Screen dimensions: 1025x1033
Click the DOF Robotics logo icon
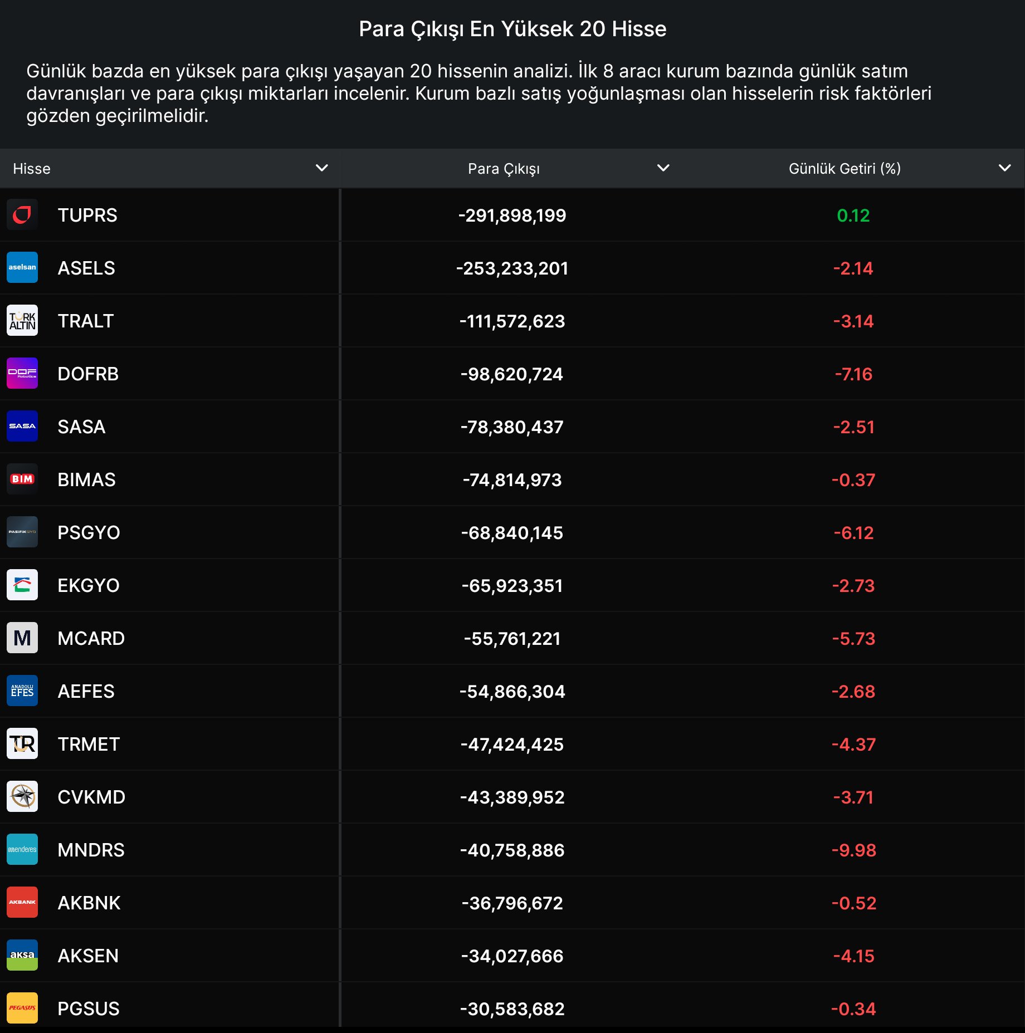(22, 374)
